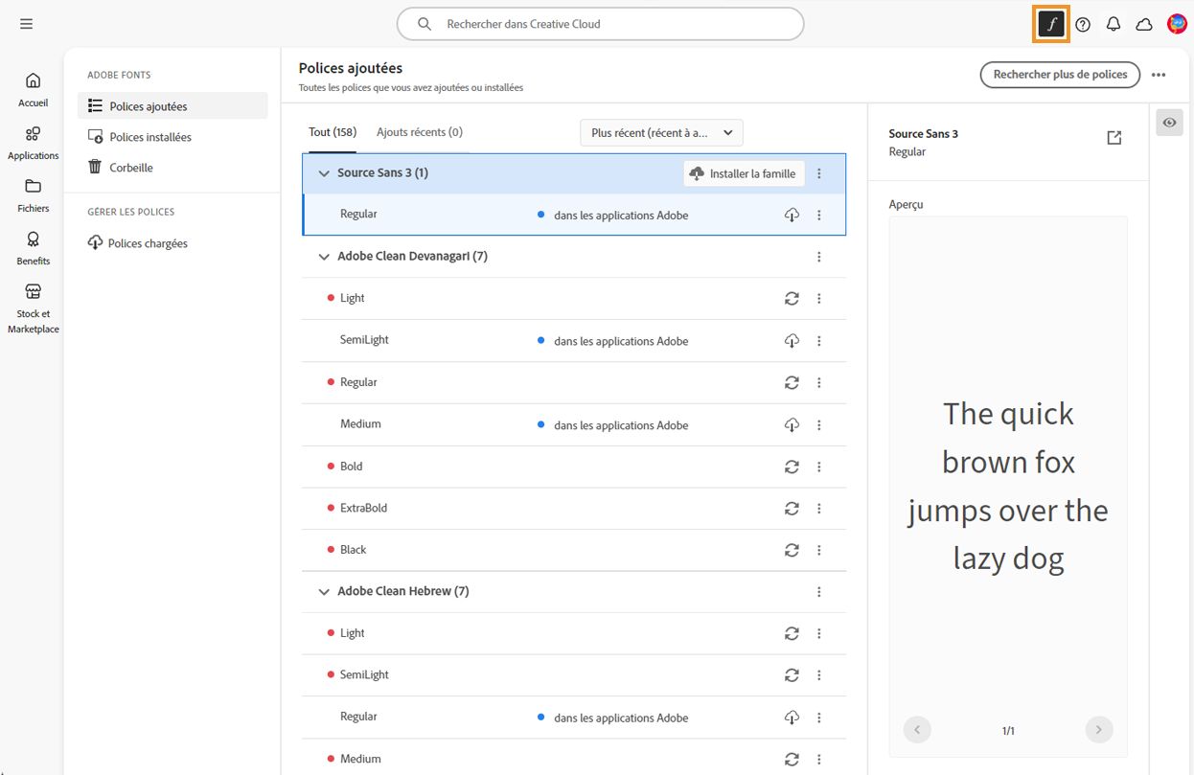Select Polices installées in sidebar
The height and width of the screenshot is (775, 1194).
[172, 137]
